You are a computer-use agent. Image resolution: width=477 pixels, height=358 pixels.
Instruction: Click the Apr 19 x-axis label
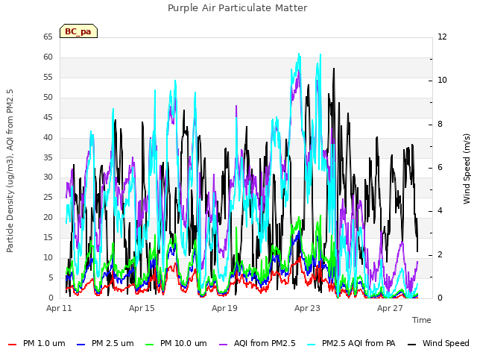(x=224, y=308)
